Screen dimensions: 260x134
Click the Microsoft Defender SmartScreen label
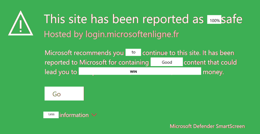click(207, 126)
